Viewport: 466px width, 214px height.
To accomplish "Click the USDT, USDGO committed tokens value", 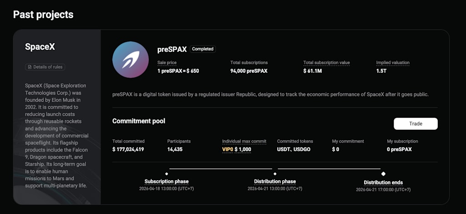I will 294,149.
